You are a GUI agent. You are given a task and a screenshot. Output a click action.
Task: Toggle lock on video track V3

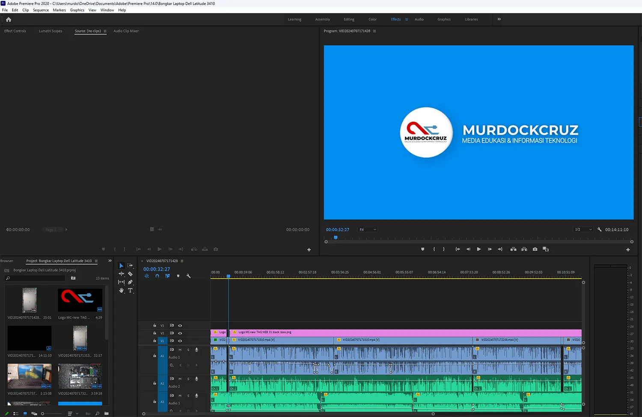click(x=155, y=325)
